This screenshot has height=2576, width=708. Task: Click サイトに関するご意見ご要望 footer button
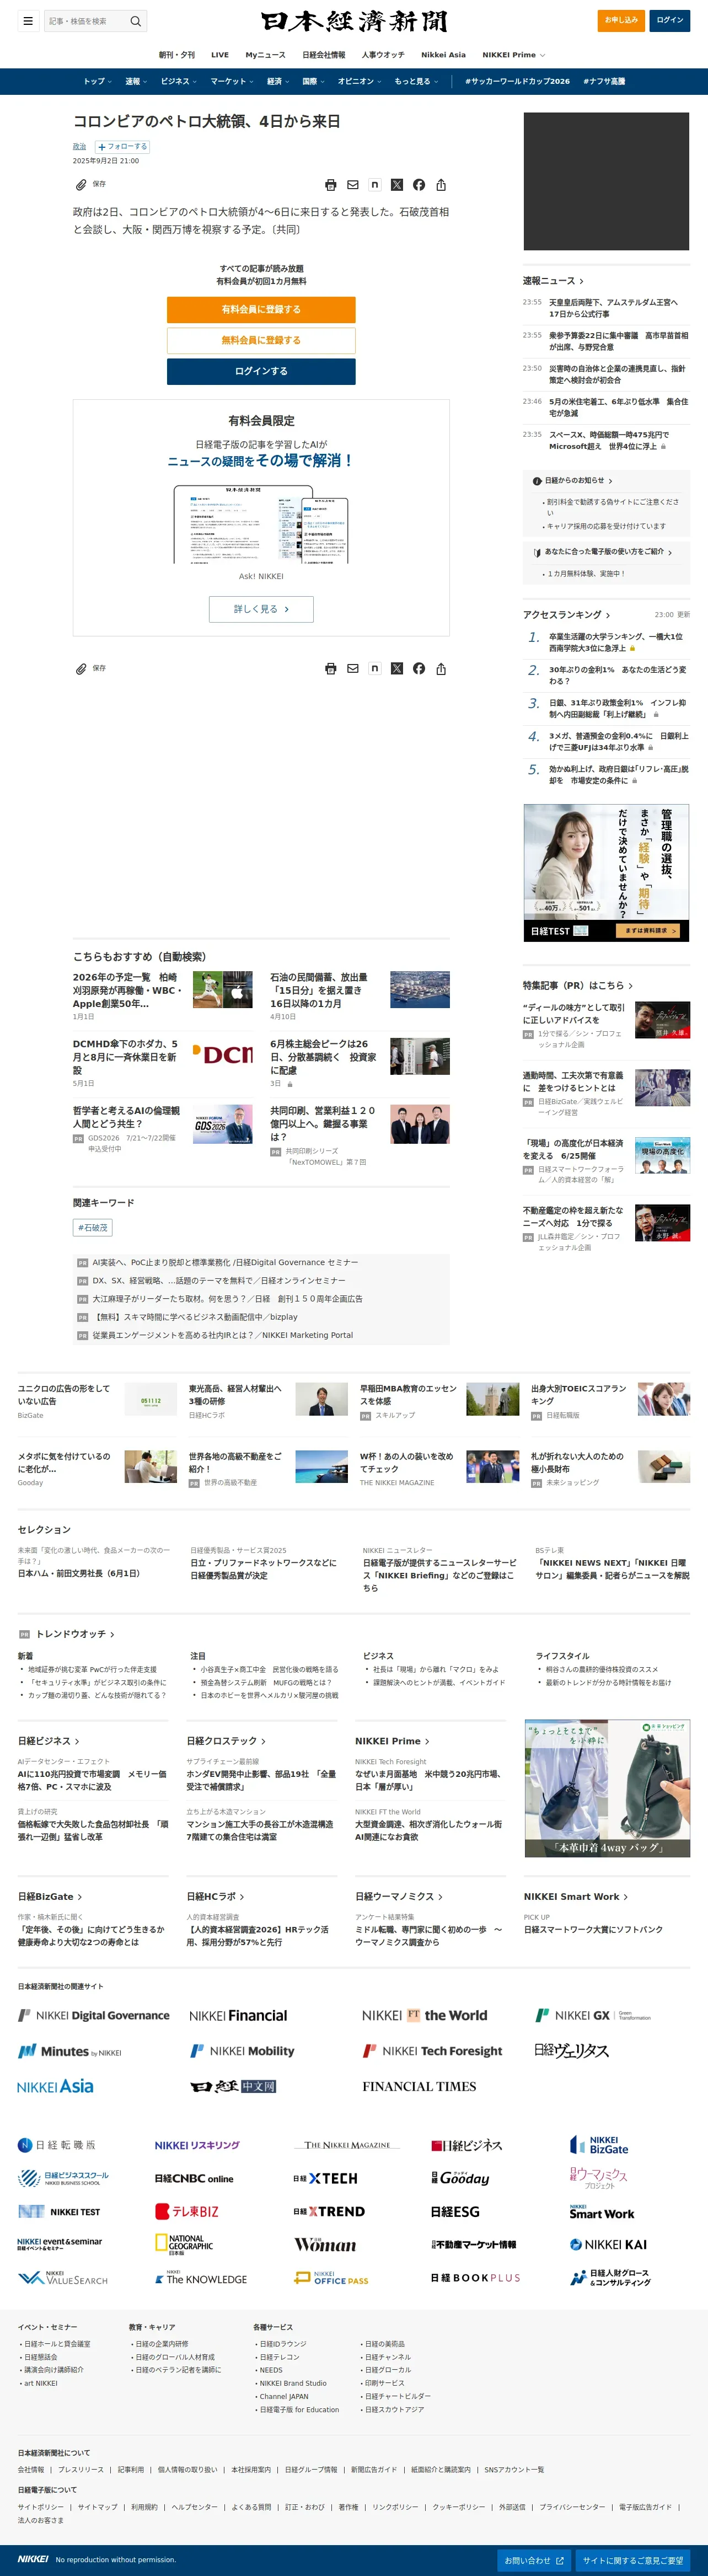634,2560
